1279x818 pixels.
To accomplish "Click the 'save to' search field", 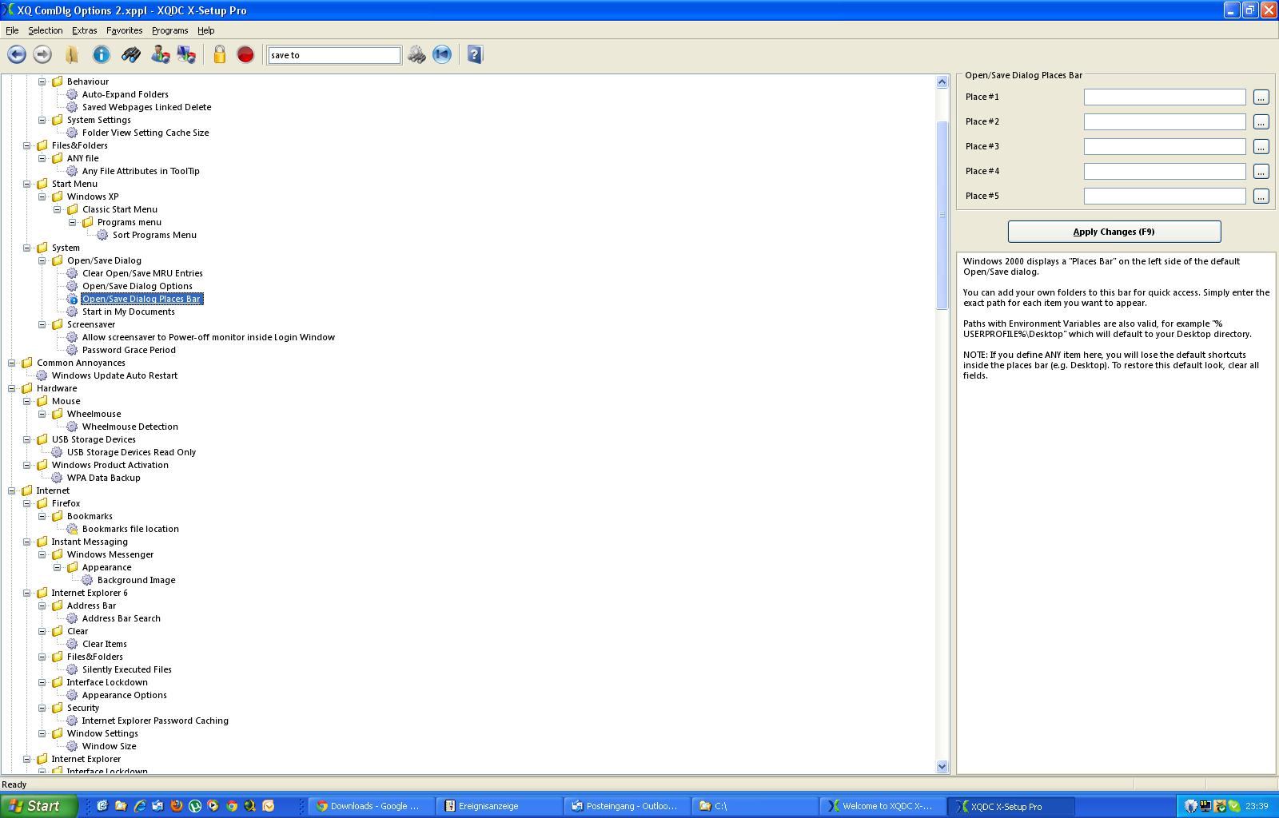I will pos(333,55).
